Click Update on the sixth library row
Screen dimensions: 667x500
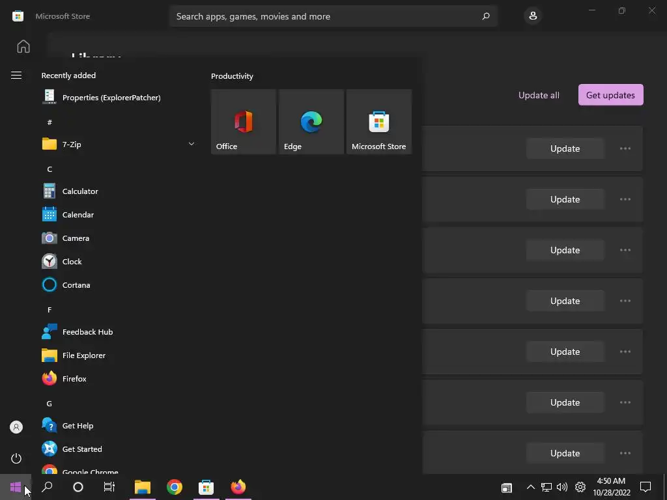coord(565,402)
